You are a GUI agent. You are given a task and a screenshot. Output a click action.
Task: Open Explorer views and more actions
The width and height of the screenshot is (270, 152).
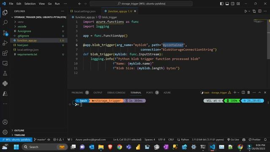62,11
